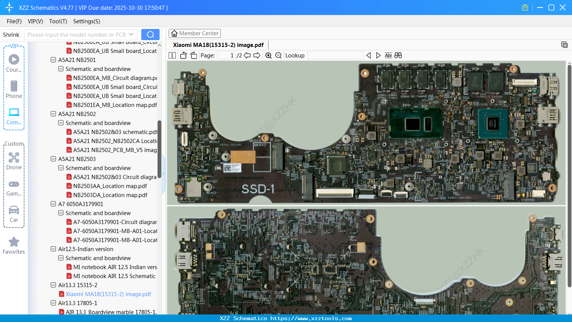Open the Drone category
The width and height of the screenshot is (572, 322).
(x=14, y=161)
